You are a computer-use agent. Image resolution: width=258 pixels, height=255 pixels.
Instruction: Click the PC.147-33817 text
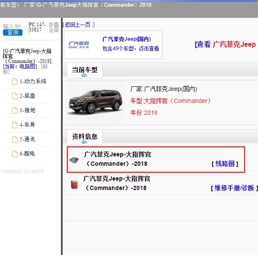(37, 27)
